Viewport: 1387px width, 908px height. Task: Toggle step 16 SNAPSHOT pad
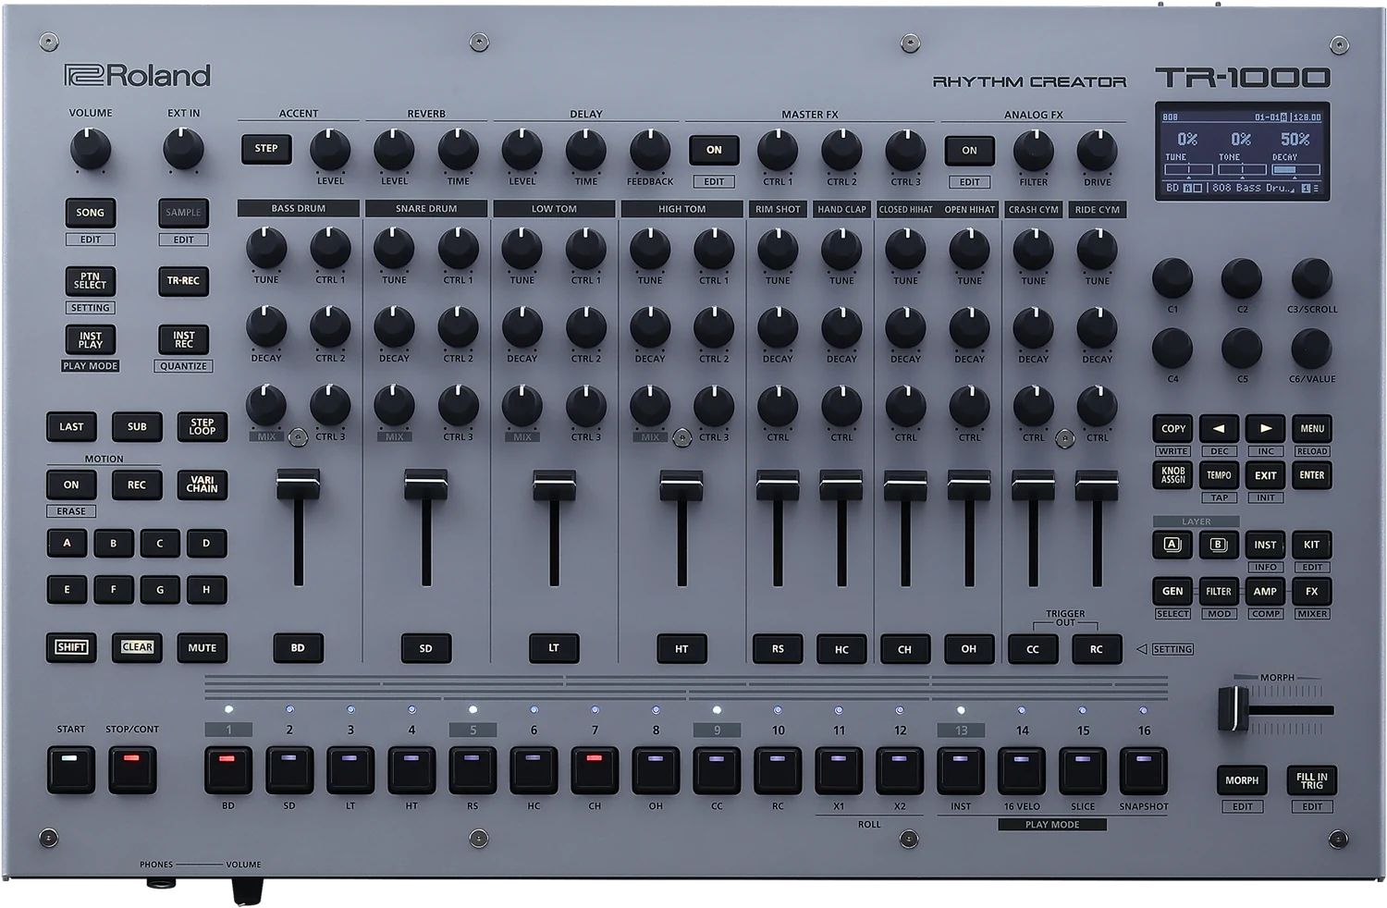click(x=1144, y=769)
